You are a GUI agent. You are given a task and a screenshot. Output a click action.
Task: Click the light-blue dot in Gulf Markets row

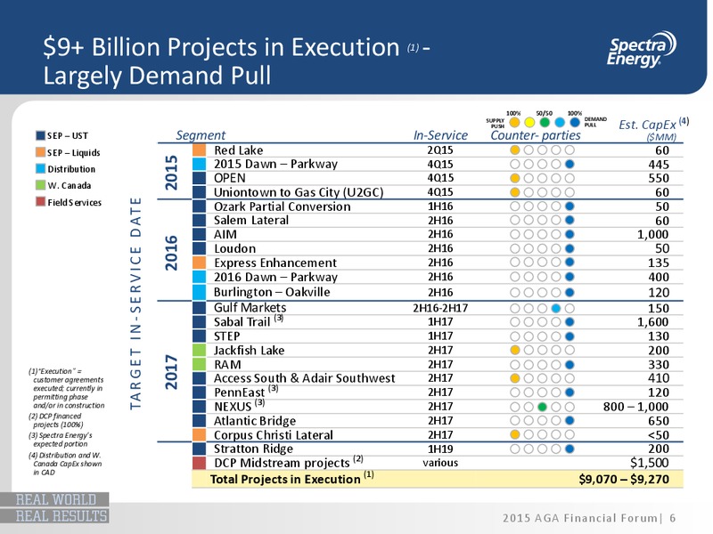point(555,308)
